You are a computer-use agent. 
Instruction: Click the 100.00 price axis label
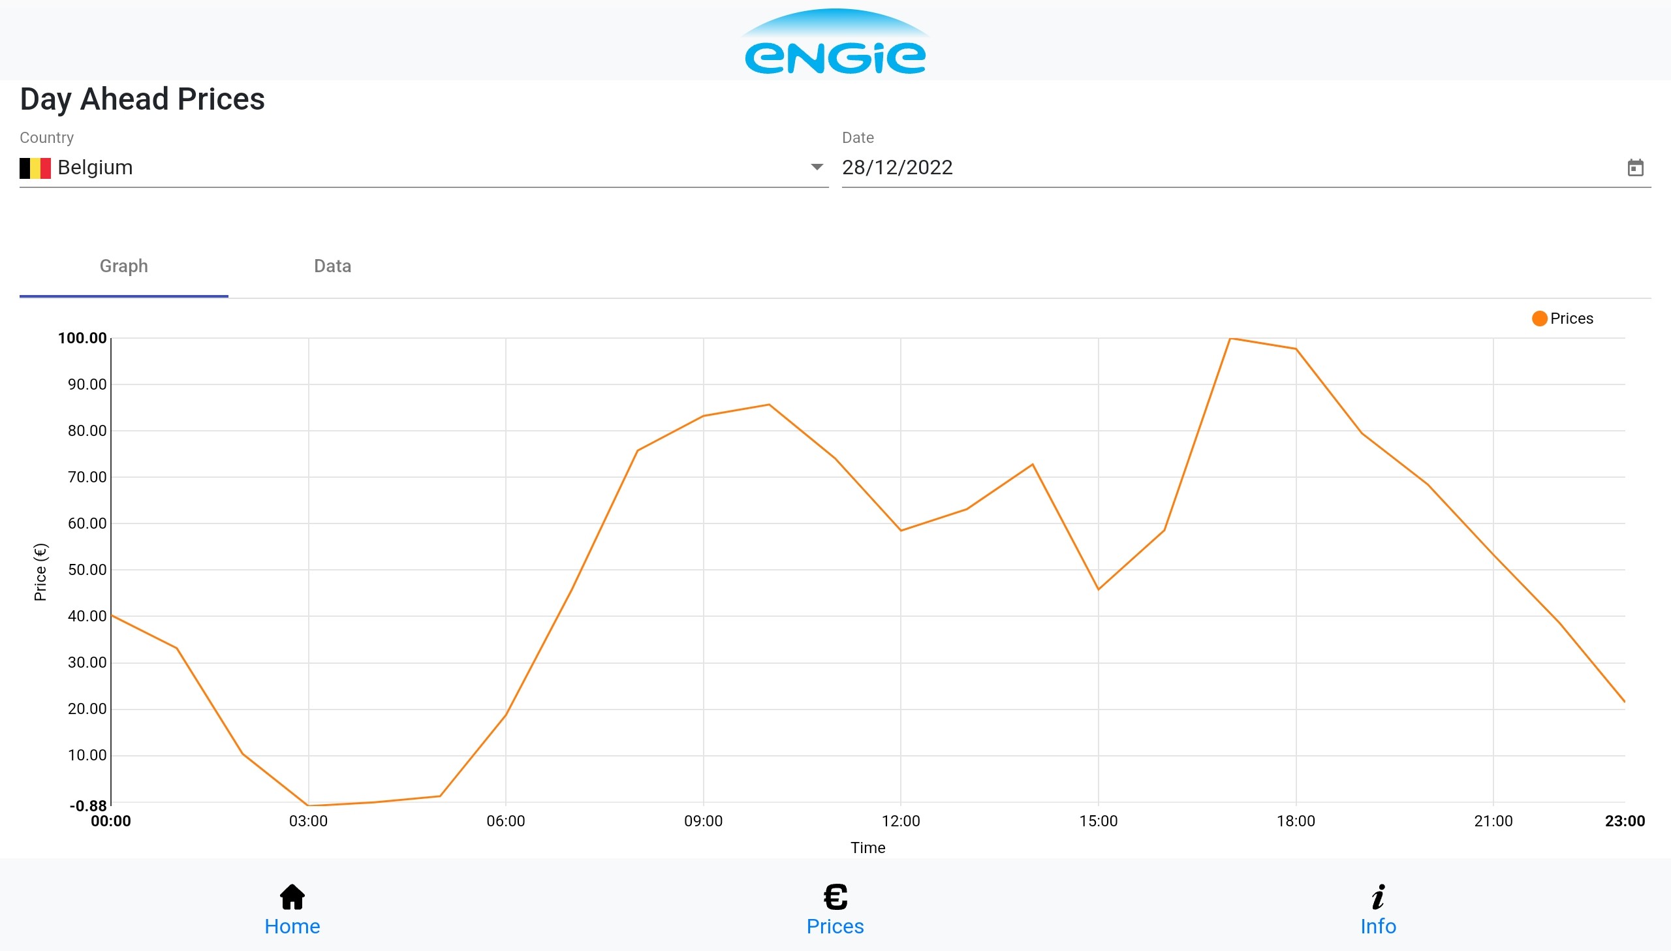coord(82,338)
